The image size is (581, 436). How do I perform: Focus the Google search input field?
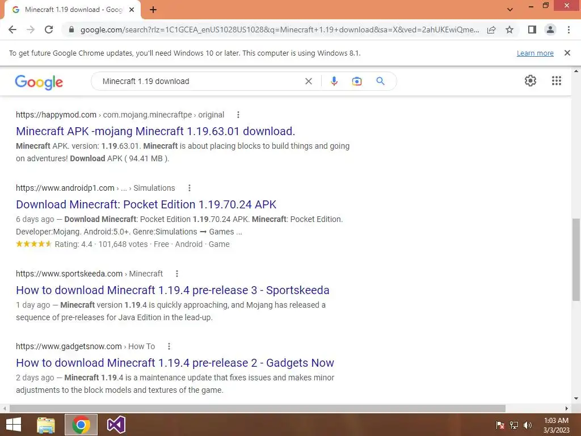pos(200,81)
